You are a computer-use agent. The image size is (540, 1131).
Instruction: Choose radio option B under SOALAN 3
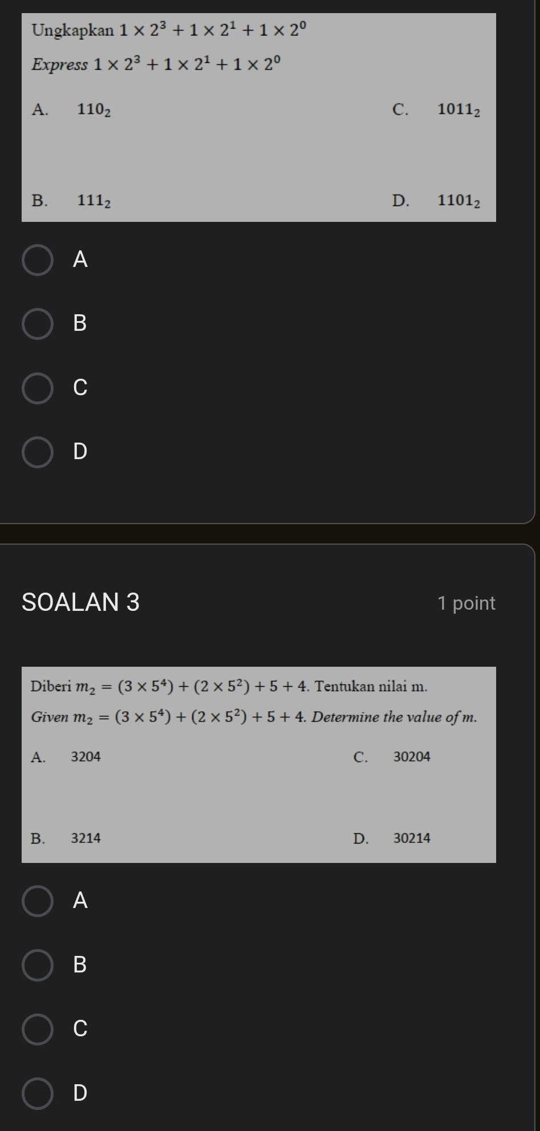[x=38, y=965]
